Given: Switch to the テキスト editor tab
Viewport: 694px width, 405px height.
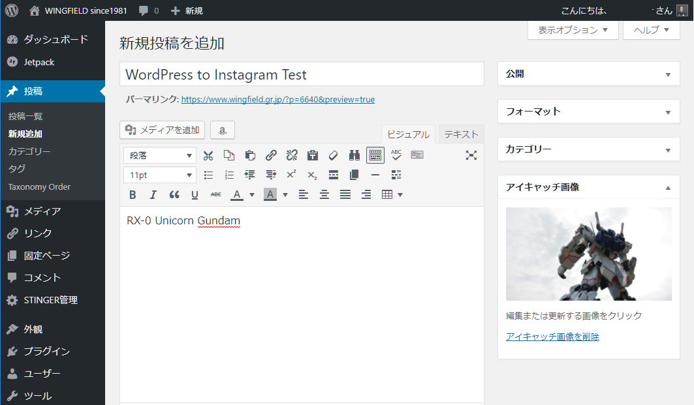Looking at the screenshot, I should click(461, 134).
